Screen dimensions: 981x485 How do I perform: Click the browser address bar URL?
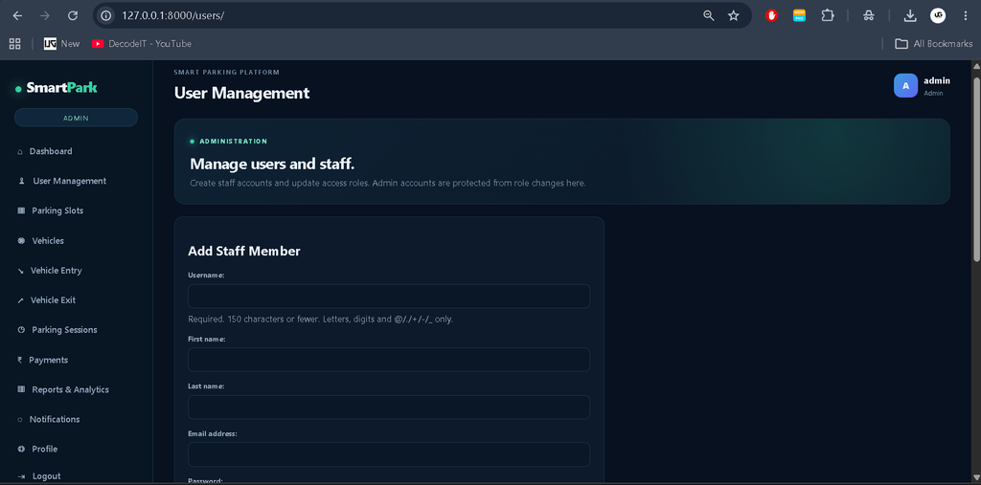[173, 15]
